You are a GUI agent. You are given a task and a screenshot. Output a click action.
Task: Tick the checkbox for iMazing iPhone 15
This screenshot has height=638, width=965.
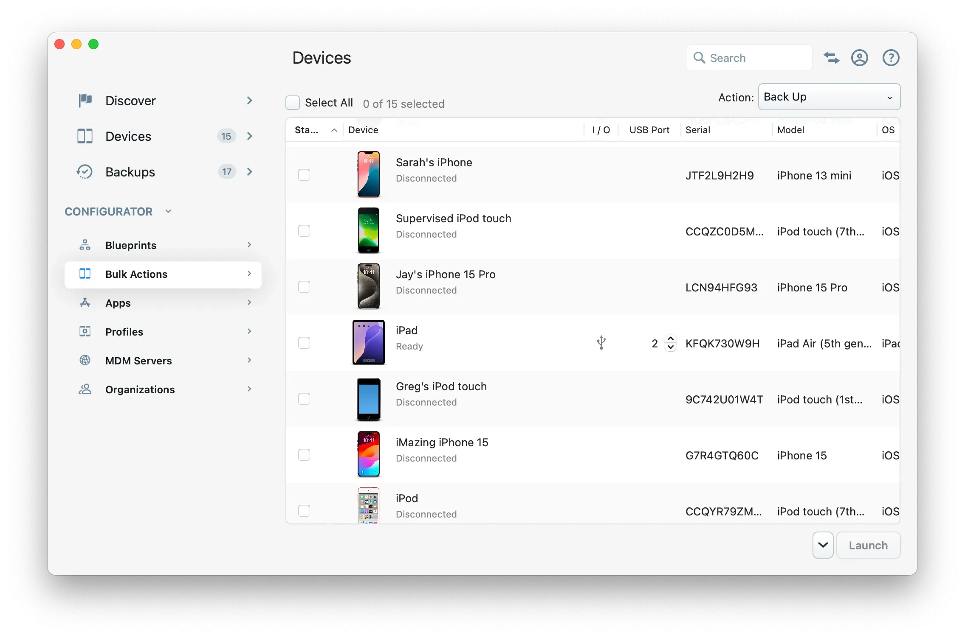(x=305, y=455)
